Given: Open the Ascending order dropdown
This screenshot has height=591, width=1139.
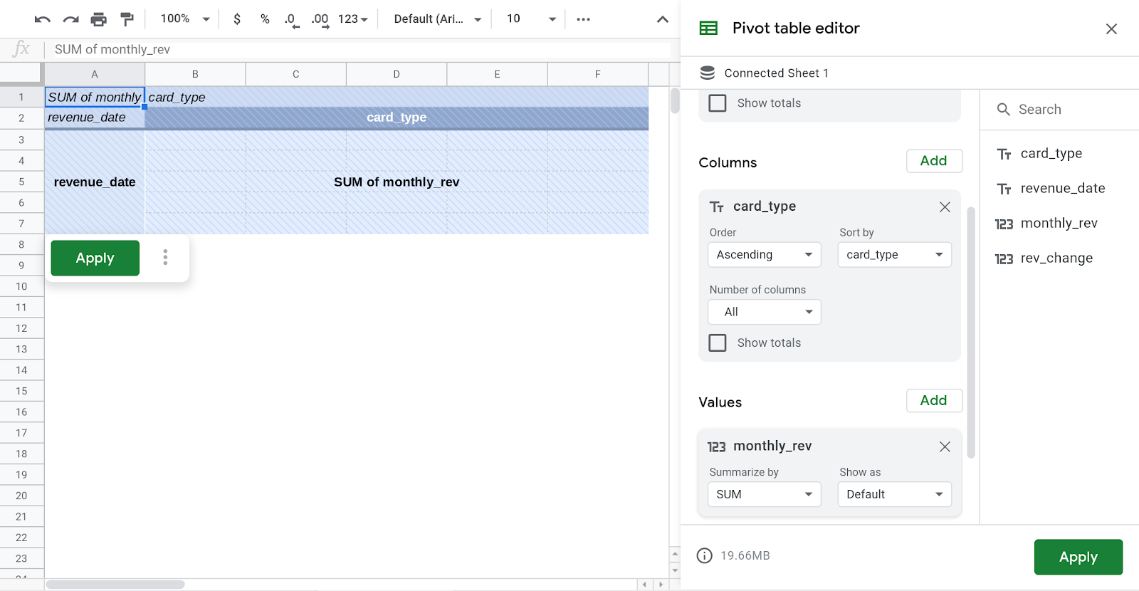Looking at the screenshot, I should [x=764, y=255].
